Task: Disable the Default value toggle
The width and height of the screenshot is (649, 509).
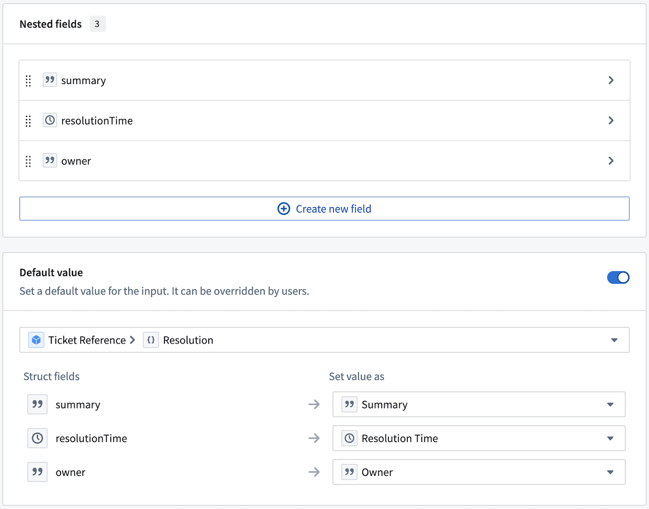Action: click(x=618, y=277)
